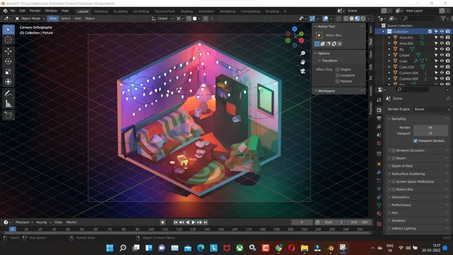Expand the Depth of Field panel
Image resolution: width=453 pixels, height=255 pixels.
pos(418,166)
